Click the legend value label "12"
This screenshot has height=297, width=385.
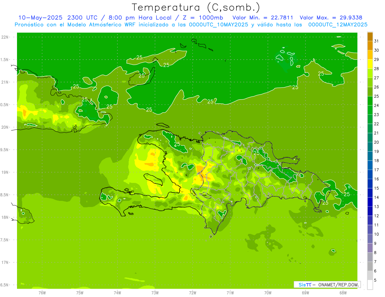click(x=376, y=216)
